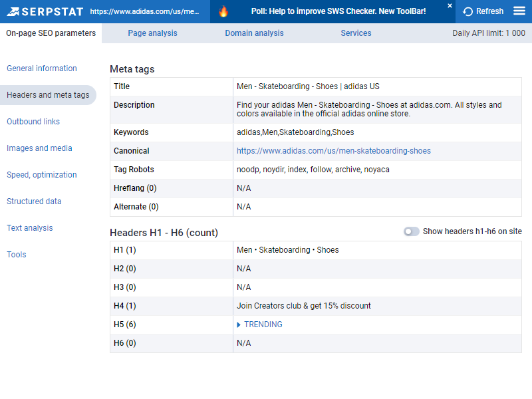Switch to Domain analysis tab
Viewport: 532px width, 399px height.
[x=254, y=33]
